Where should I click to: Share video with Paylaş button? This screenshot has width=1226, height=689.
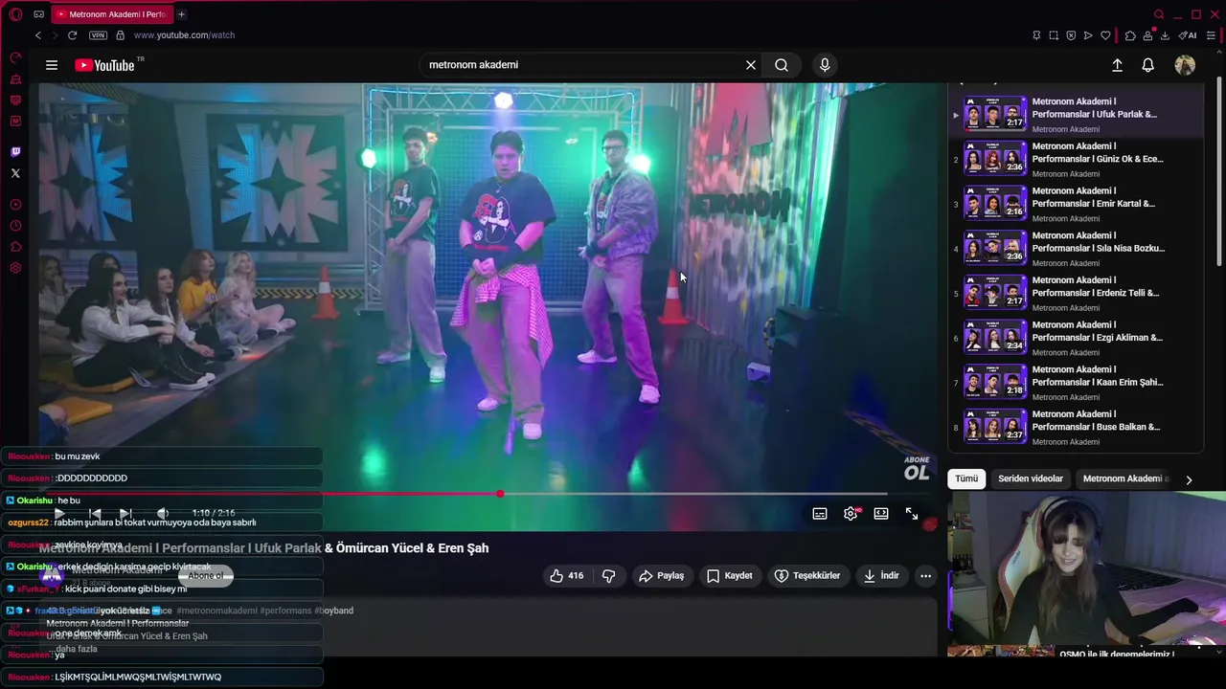662,576
